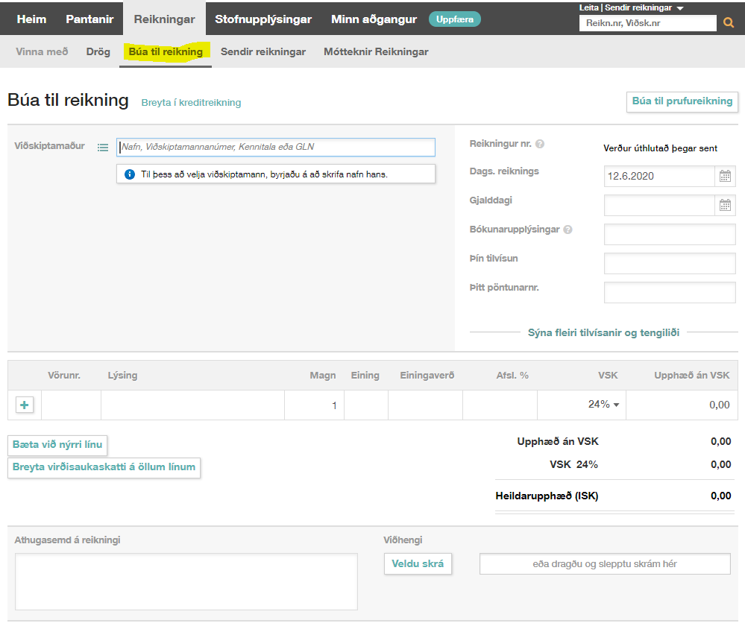Image resolution: width=745 pixels, height=626 pixels.
Task: Click help icon next to Bókunarupplýsingar
Action: tap(568, 230)
